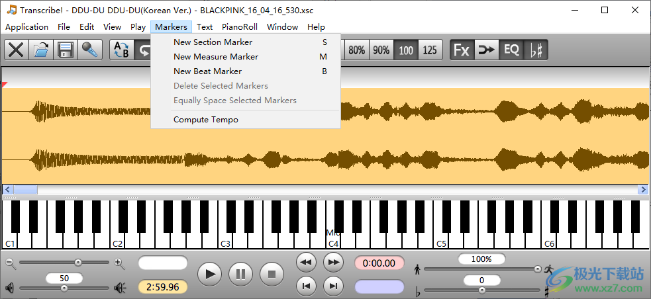Click the mono/karaoke arrow icon

click(x=487, y=50)
